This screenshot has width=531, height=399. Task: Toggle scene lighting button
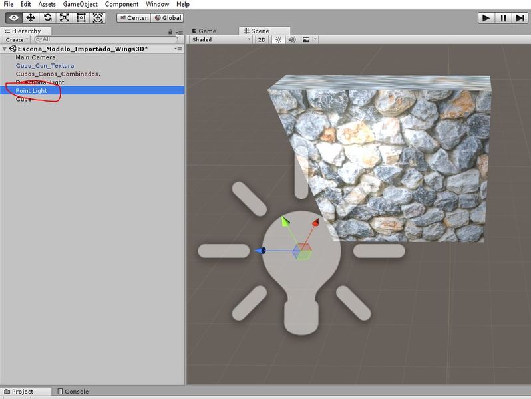click(x=278, y=40)
